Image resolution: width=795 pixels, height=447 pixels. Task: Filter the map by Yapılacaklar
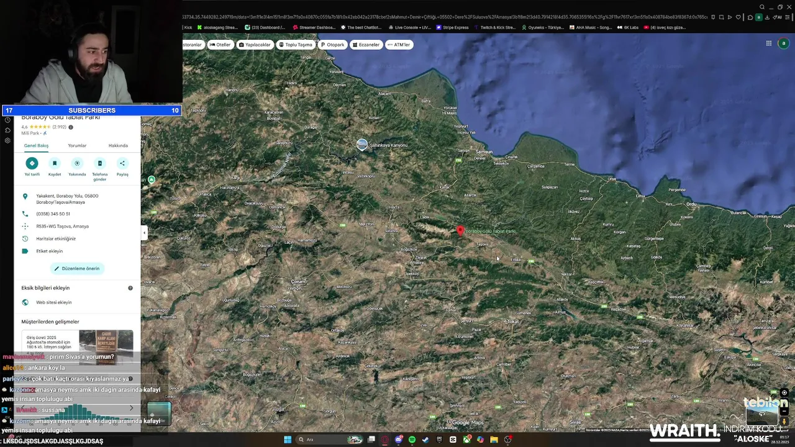(255, 45)
